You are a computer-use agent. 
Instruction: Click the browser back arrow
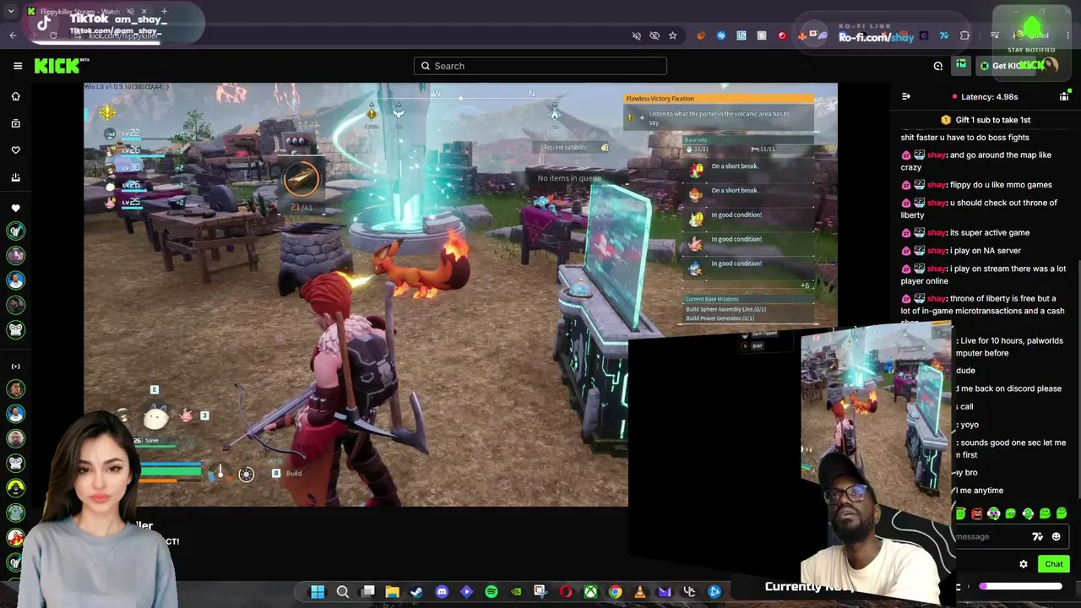(13, 35)
